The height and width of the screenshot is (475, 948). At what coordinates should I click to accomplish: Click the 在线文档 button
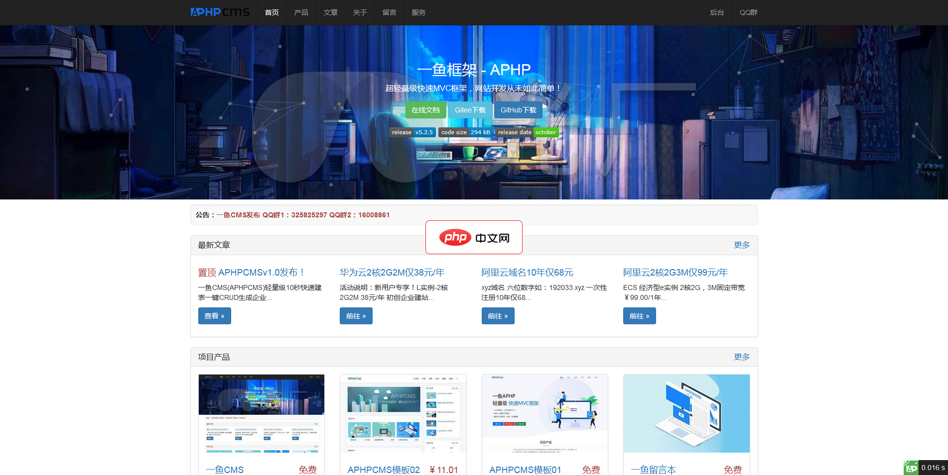coord(425,110)
